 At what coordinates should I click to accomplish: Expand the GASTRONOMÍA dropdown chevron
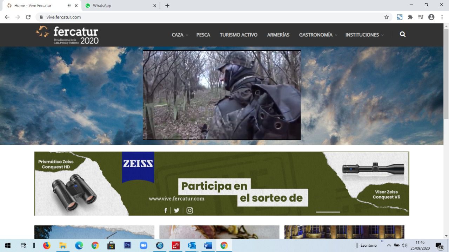pos(336,35)
